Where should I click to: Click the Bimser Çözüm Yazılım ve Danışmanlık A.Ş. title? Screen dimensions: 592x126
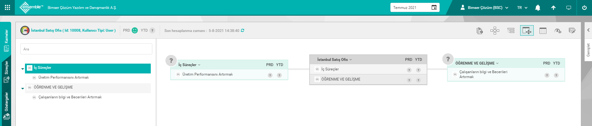82,8
